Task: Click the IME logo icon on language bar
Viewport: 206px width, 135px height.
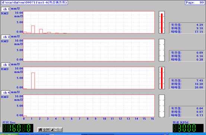Action: click(x=40, y=130)
